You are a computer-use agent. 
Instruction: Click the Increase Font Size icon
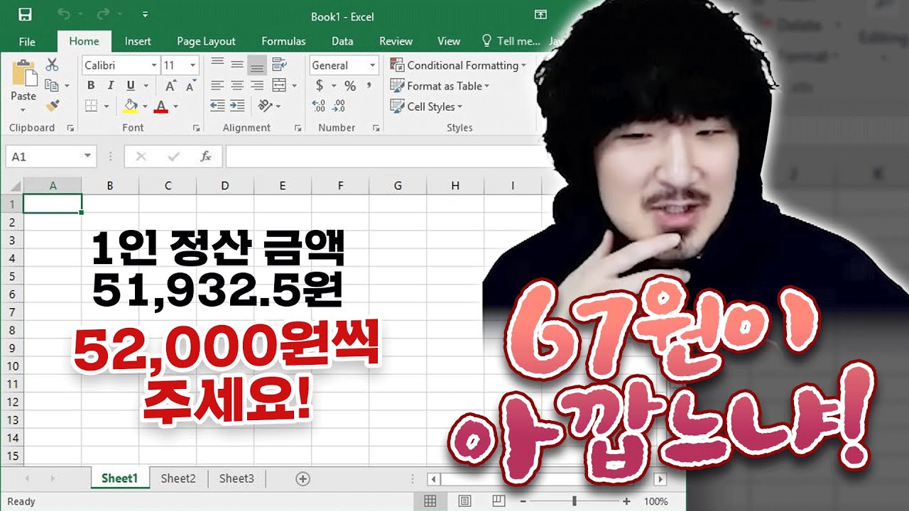pyautogui.click(x=170, y=86)
